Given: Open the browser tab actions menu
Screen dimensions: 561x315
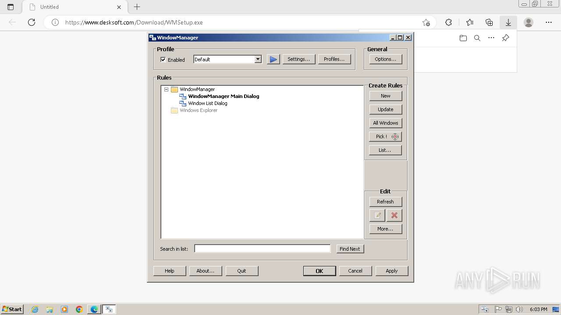Looking at the screenshot, I should click(11, 7).
